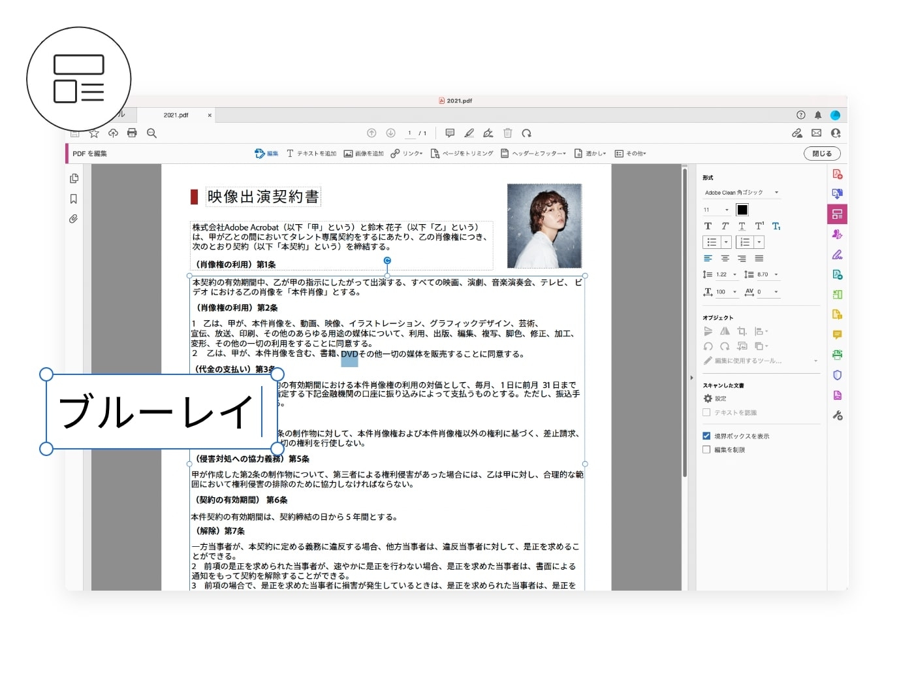Open the ヘッダーとフッター menu
The height and width of the screenshot is (686, 914).
533,154
